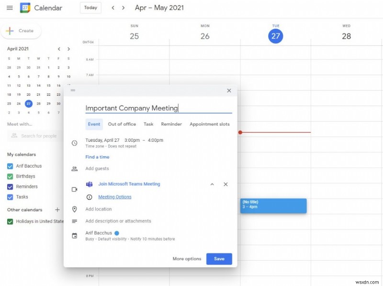The image size is (383, 286).
Task: Open the main navigation hamburger menu
Action: click(x=10, y=8)
